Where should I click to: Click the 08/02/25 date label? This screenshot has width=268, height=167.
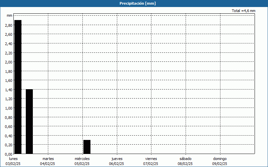click(185, 164)
